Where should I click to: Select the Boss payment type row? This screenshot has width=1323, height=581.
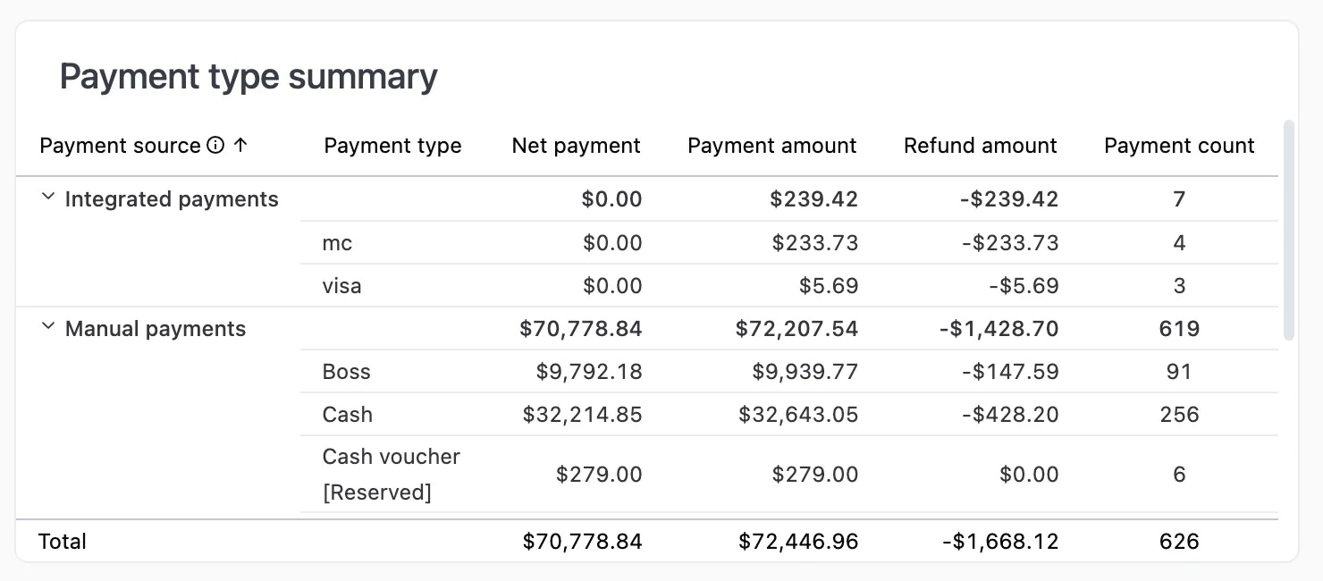(346, 371)
